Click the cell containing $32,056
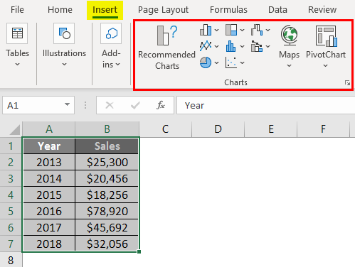This screenshot has height=267, width=355. (x=107, y=244)
